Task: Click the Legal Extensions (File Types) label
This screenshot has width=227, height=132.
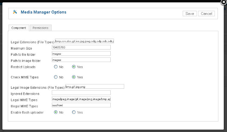Action: click(33, 42)
